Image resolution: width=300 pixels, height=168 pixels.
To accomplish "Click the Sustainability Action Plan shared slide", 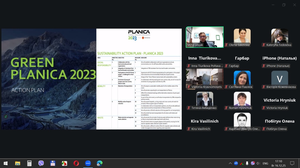I will 139,79.
